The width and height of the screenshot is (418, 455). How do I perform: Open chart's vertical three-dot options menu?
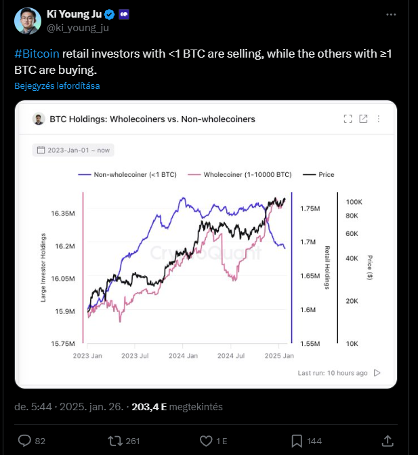pyautogui.click(x=378, y=119)
